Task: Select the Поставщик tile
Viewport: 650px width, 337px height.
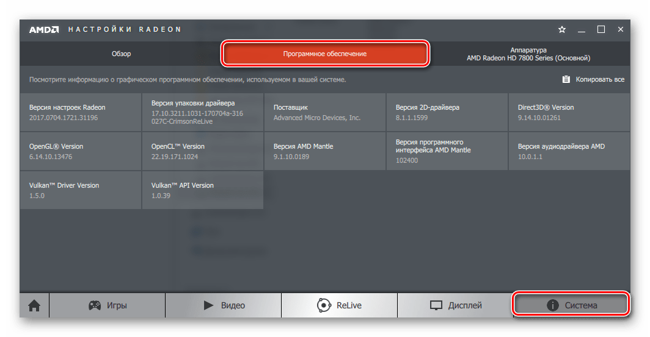Action: 325,112
